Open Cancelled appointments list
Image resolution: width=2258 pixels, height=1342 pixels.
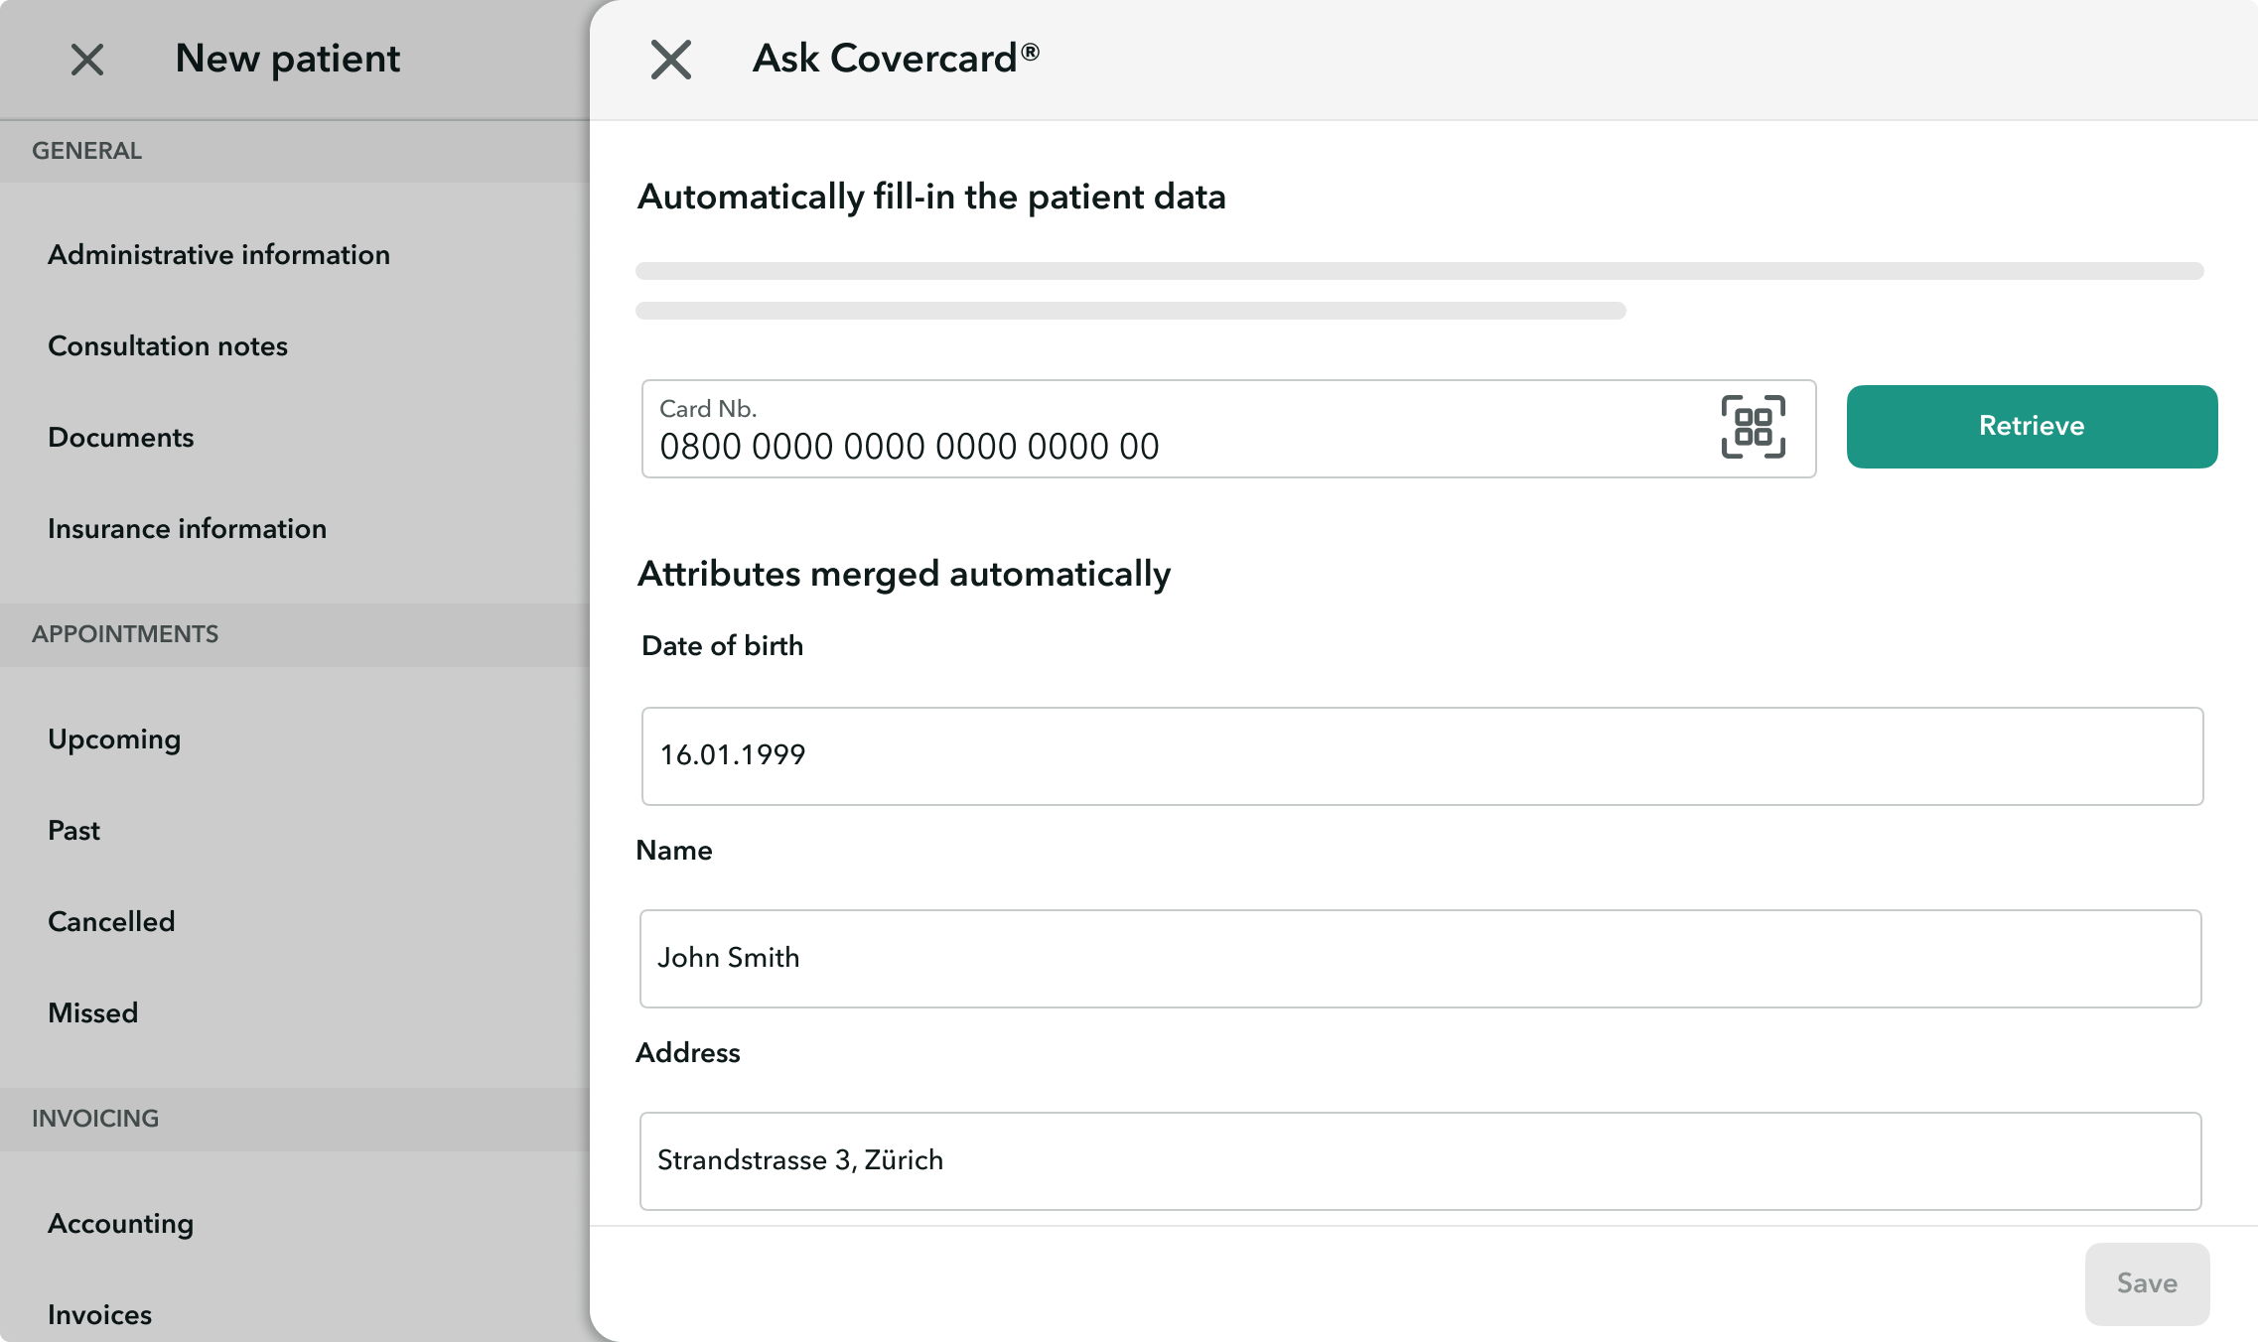pyautogui.click(x=110, y=921)
